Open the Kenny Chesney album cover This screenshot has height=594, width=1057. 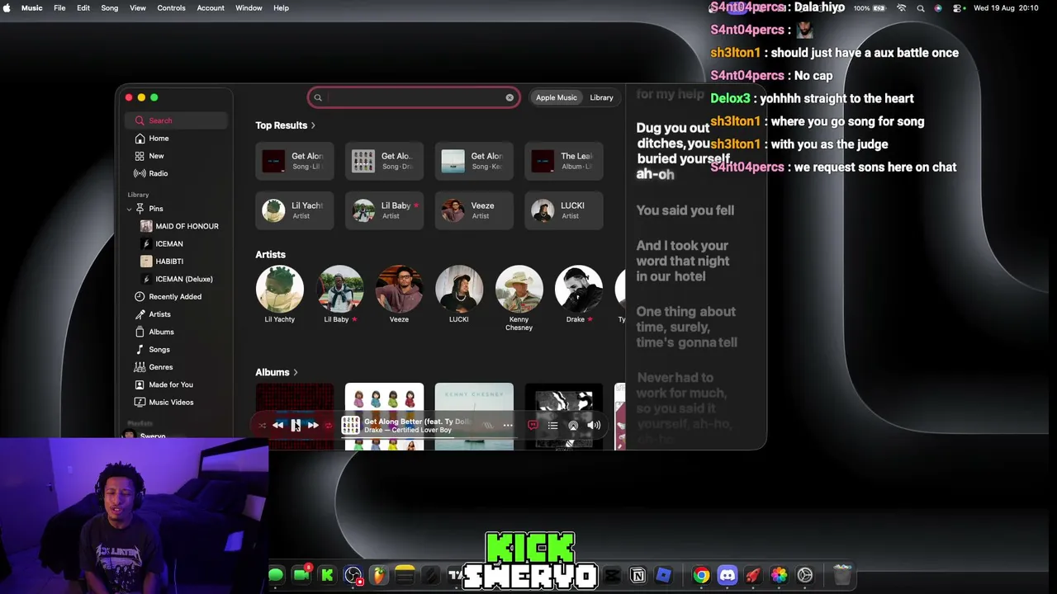474,417
